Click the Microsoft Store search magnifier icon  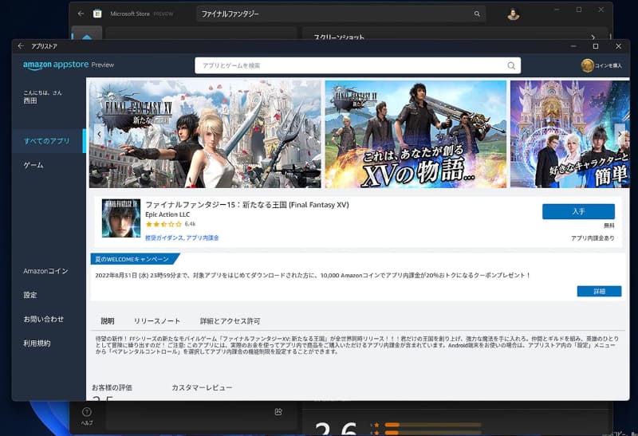pos(477,14)
